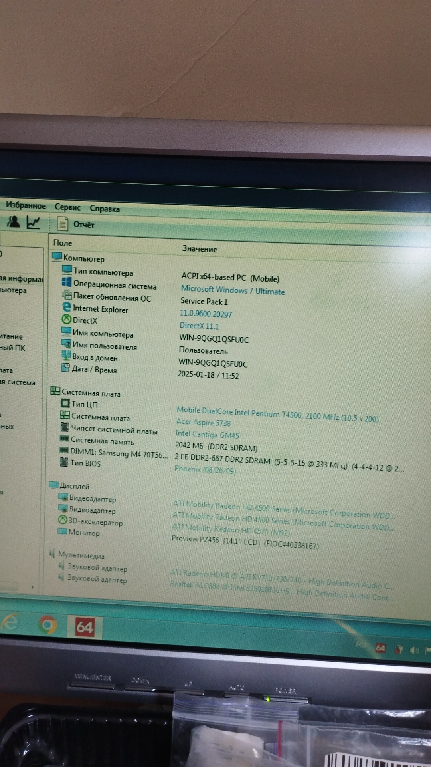Select the Service Pack 1 value

click(204, 302)
